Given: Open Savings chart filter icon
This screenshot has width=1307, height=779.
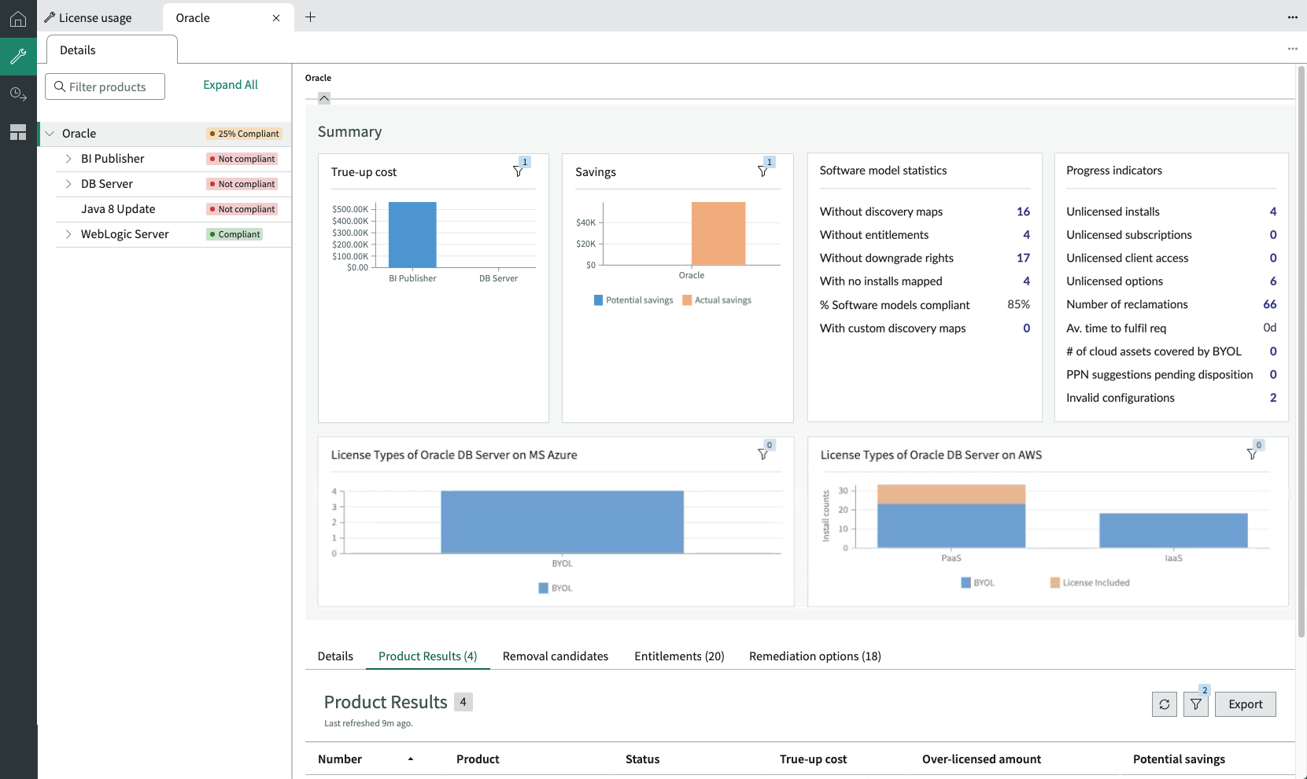Looking at the screenshot, I should [x=762, y=171].
